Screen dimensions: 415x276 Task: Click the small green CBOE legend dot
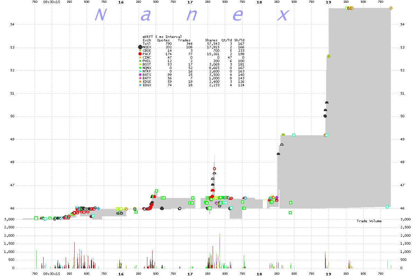click(140, 51)
